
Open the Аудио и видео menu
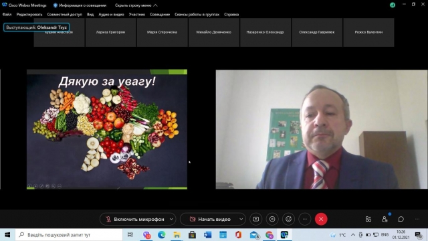(x=111, y=15)
